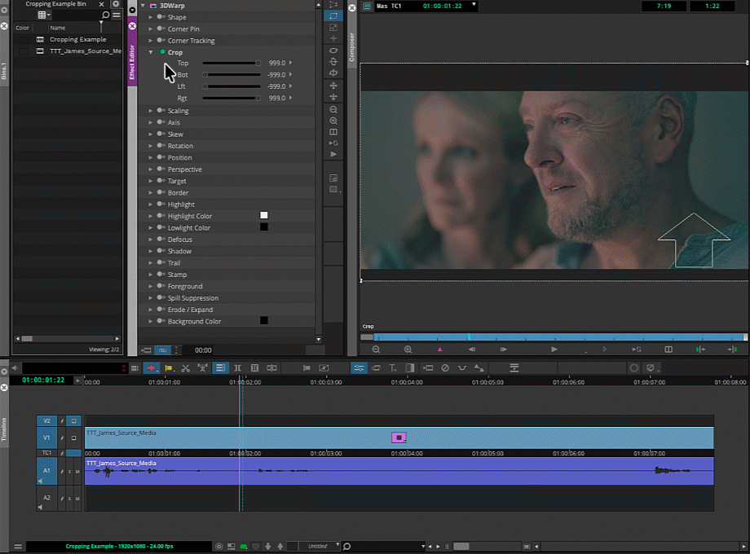Expand the Shape parameter group

click(x=151, y=17)
